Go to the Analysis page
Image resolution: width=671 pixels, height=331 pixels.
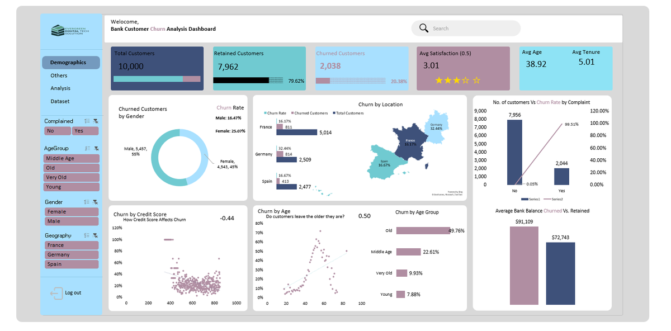point(60,88)
